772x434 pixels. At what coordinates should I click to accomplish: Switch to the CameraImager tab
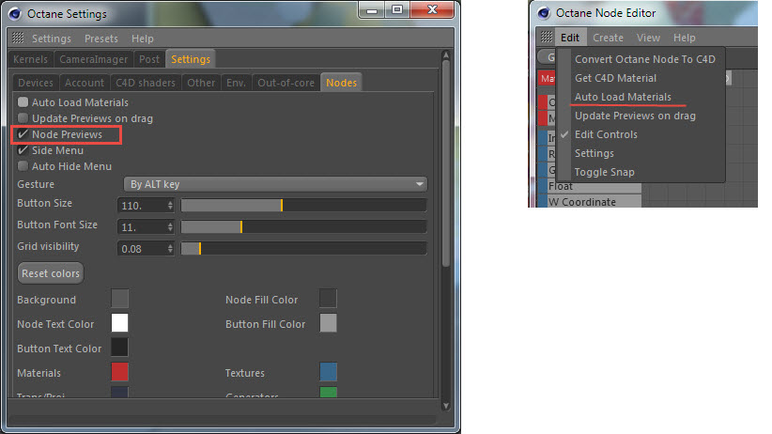click(x=94, y=59)
